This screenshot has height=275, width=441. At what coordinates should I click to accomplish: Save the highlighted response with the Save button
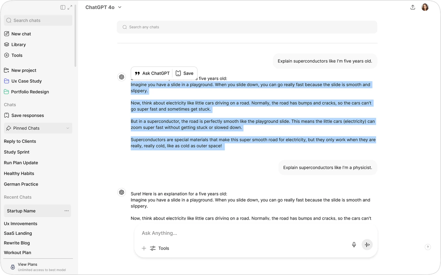click(x=185, y=73)
